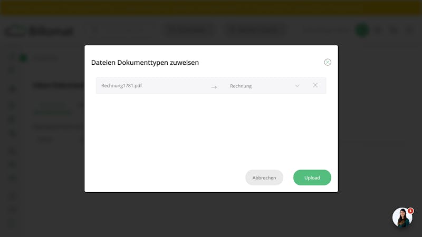Cancel with the Abbrechen button
This screenshot has width=422, height=237.
coord(264,177)
